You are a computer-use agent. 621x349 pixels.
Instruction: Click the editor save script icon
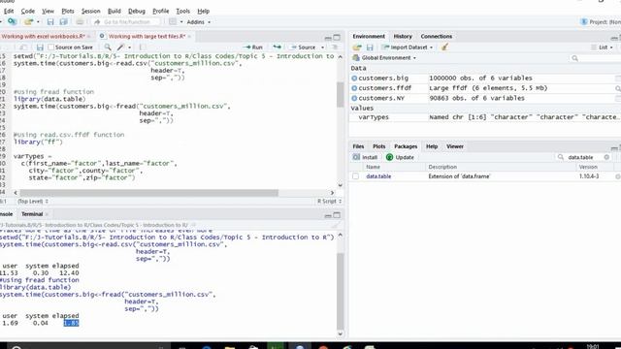(x=40, y=48)
